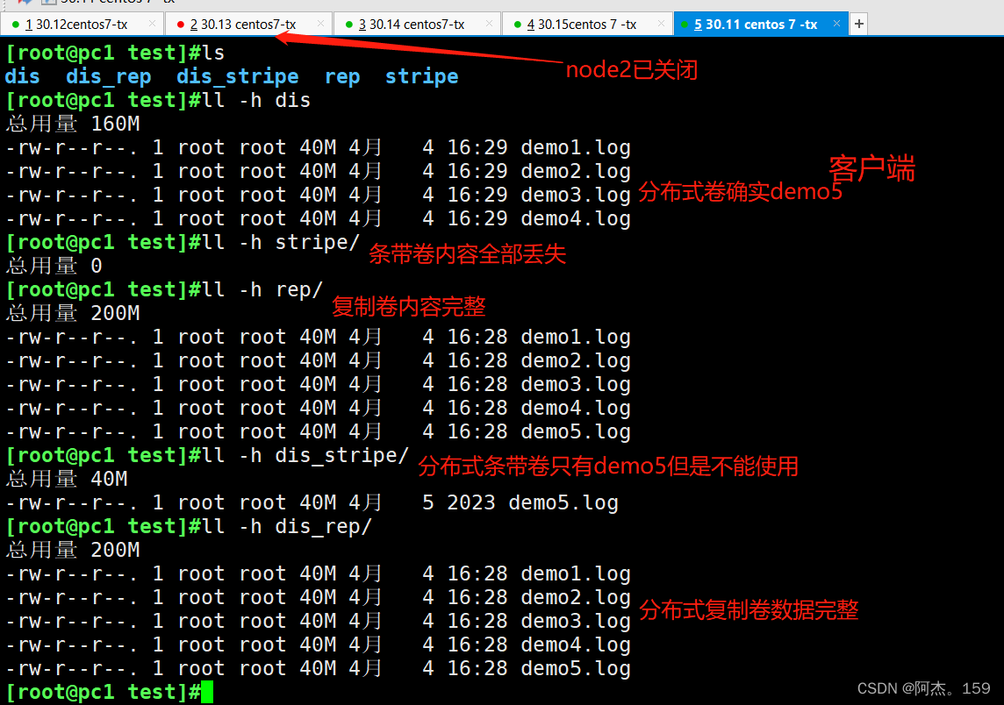Close the 30.15centos 7 -tx tab
The height and width of the screenshot is (705, 1004).
(x=661, y=24)
